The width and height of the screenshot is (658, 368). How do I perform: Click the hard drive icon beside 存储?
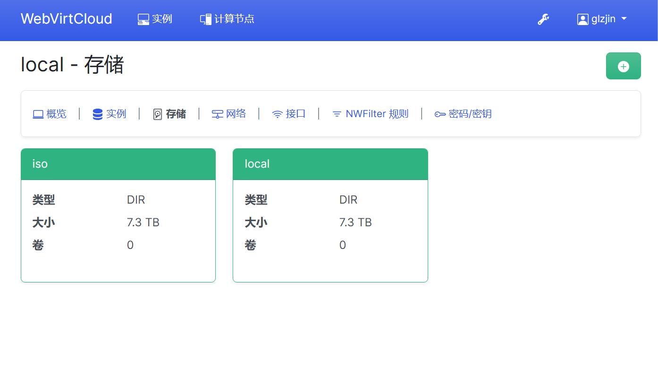[158, 114]
